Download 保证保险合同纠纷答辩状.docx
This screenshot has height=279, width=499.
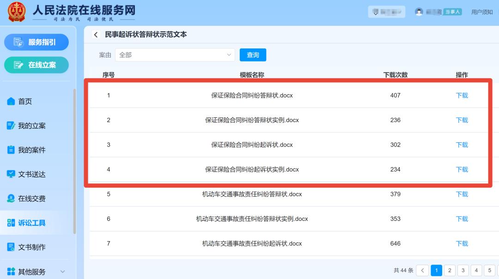coord(462,96)
